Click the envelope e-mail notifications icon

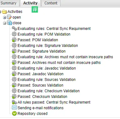tap(14, 108)
